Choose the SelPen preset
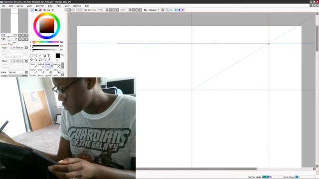This screenshot has width=319, height=179. (x=49, y=71)
